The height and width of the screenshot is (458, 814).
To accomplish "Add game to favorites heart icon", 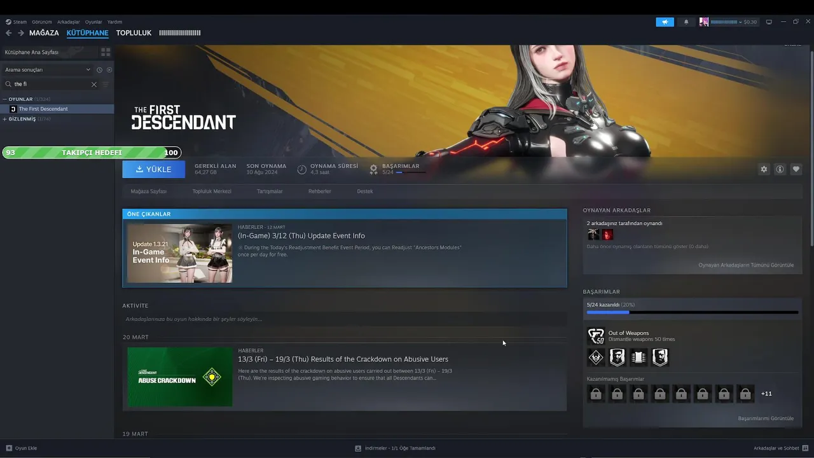I will [x=796, y=169].
